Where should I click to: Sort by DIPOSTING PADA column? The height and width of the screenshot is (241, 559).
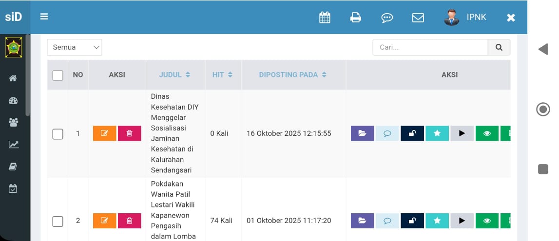[293, 75]
